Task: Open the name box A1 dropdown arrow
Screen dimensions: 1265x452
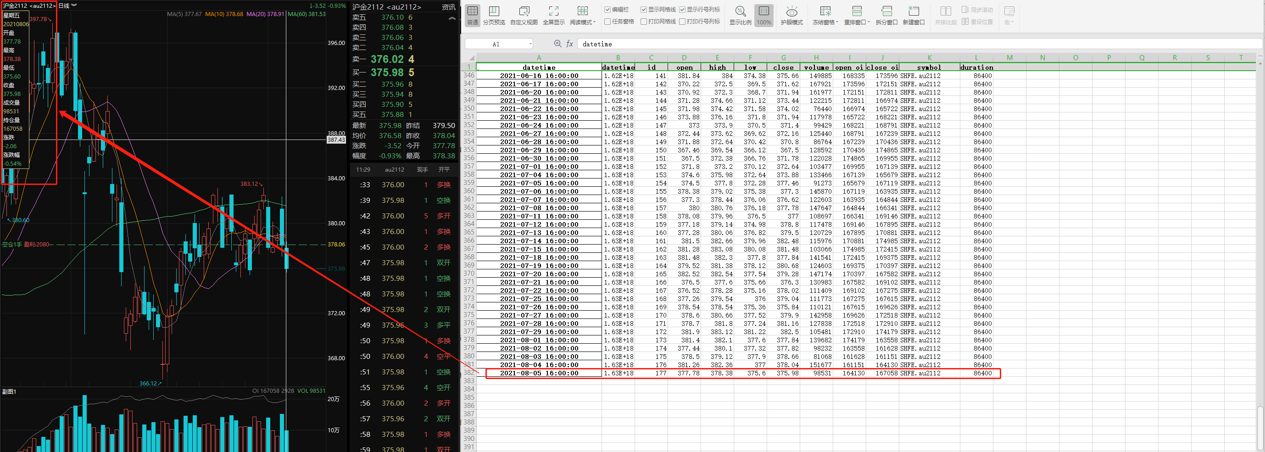Action: (530, 44)
